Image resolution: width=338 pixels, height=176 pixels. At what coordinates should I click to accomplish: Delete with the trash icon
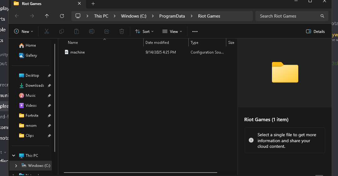tap(121, 32)
